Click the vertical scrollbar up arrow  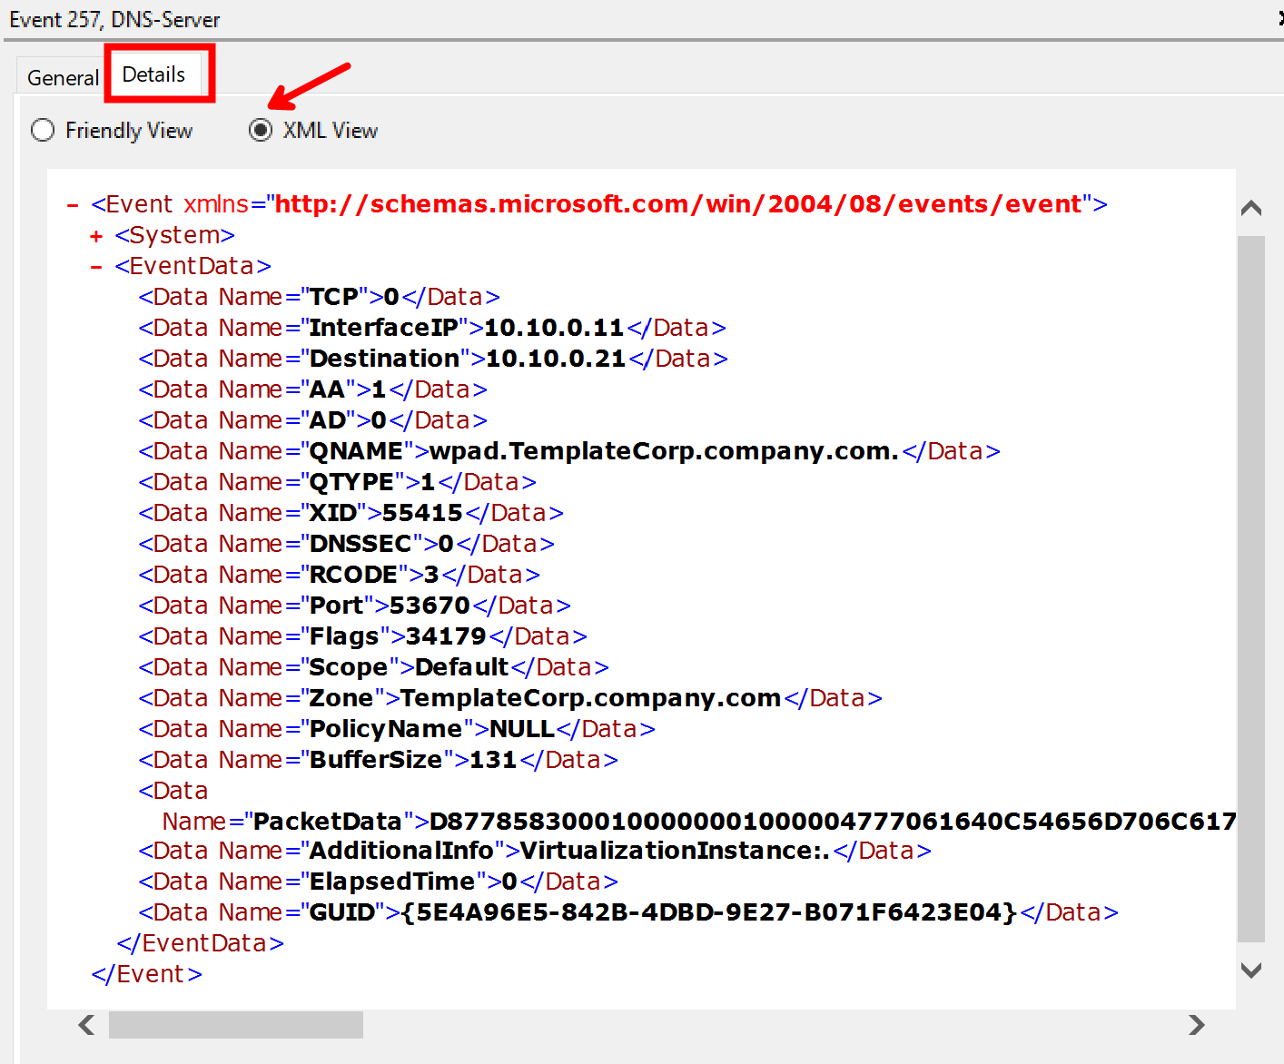pyautogui.click(x=1251, y=208)
